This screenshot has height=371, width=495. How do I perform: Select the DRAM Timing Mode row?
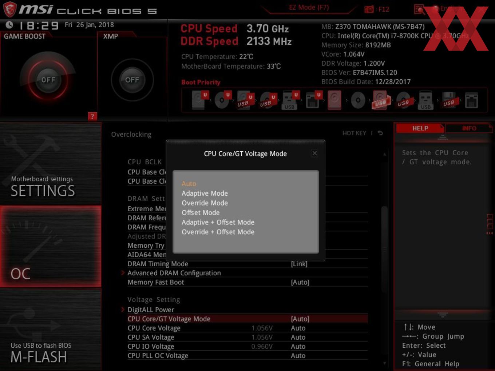point(247,264)
